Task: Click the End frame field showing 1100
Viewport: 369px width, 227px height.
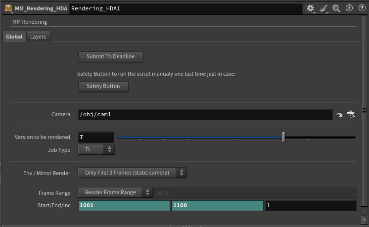Action: coord(217,205)
